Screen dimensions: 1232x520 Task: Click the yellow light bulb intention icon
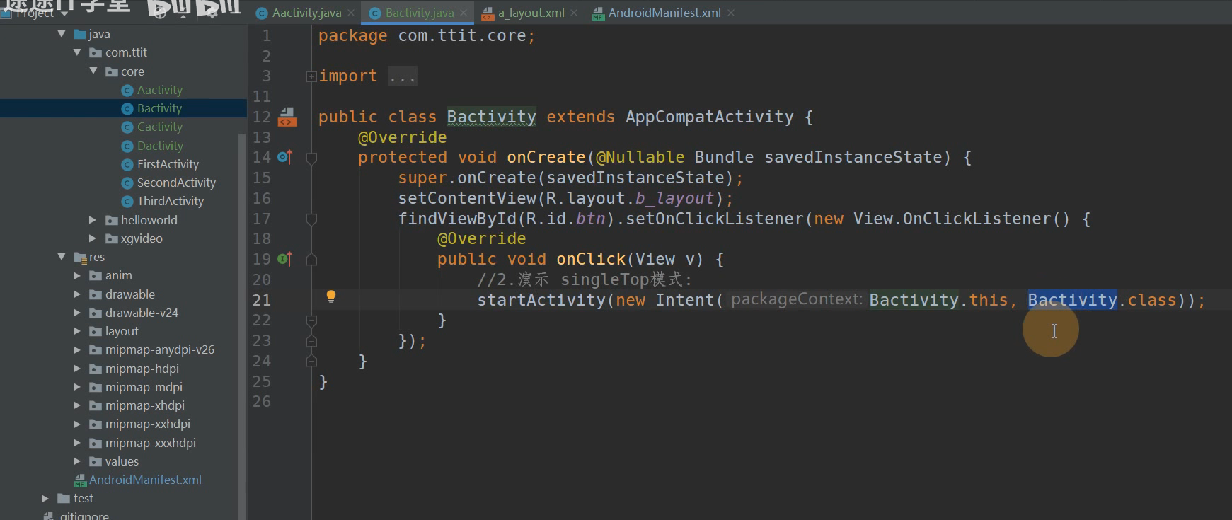click(x=330, y=297)
